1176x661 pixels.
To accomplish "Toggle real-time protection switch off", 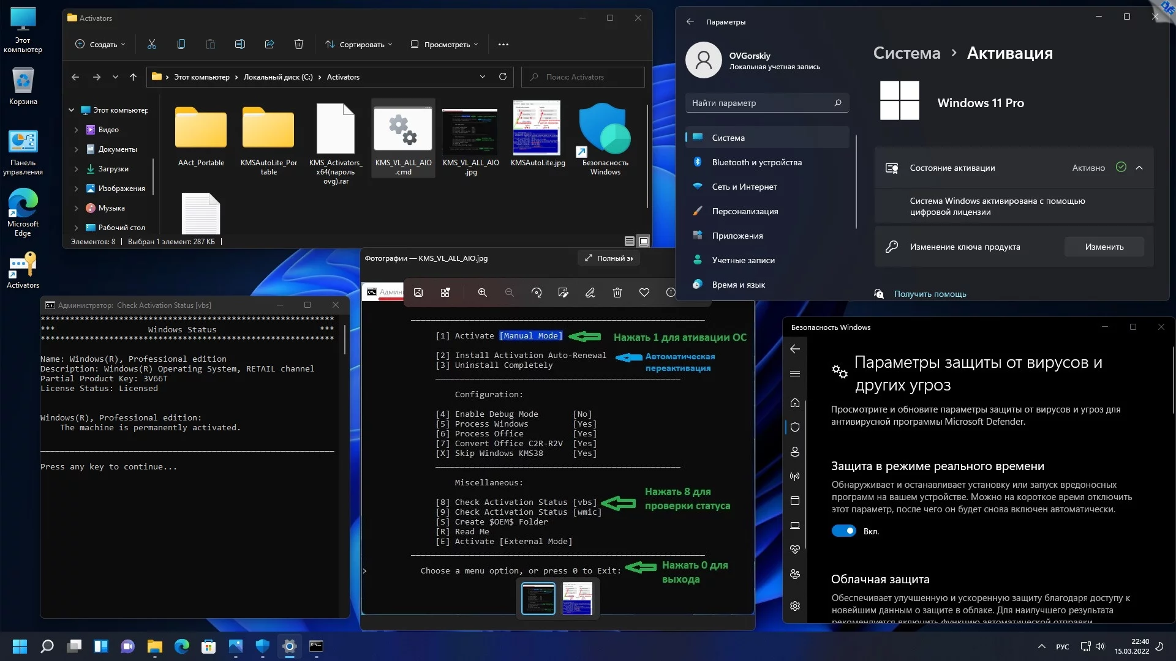I will click(x=843, y=531).
